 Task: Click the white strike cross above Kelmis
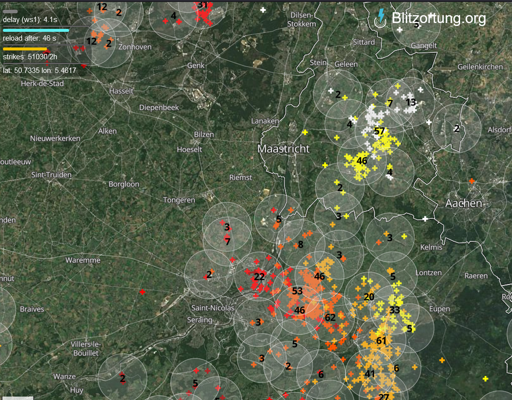pyautogui.click(x=425, y=219)
